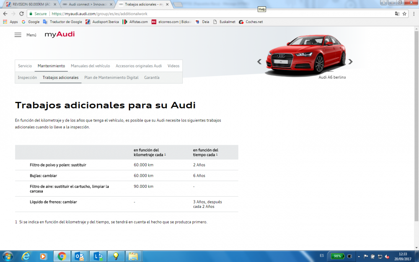
Task: Open the Trabajos adicionales sub-tab
Action: (61, 78)
